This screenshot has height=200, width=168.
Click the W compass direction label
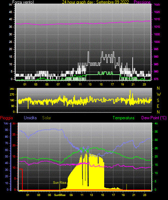[x=159, y=94]
